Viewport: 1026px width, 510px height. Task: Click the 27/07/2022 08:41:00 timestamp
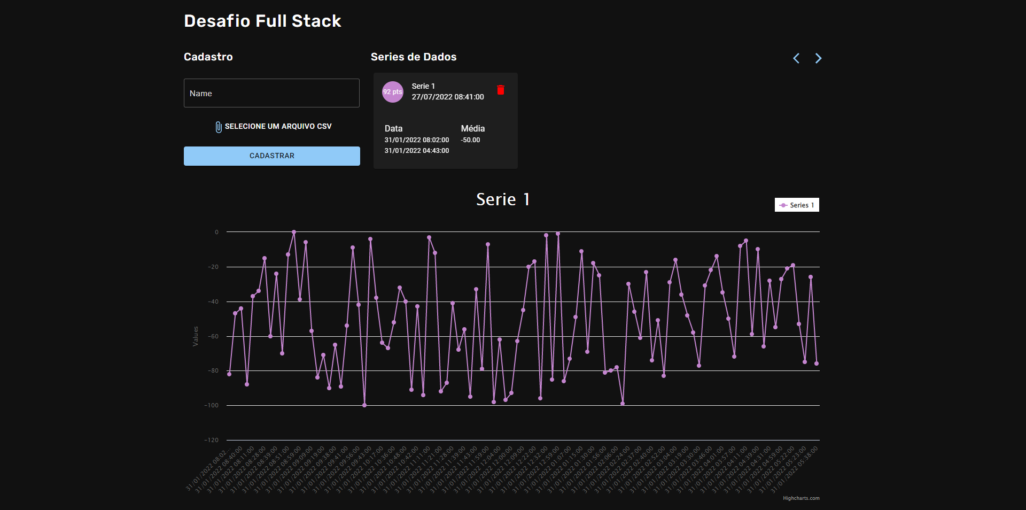point(448,97)
